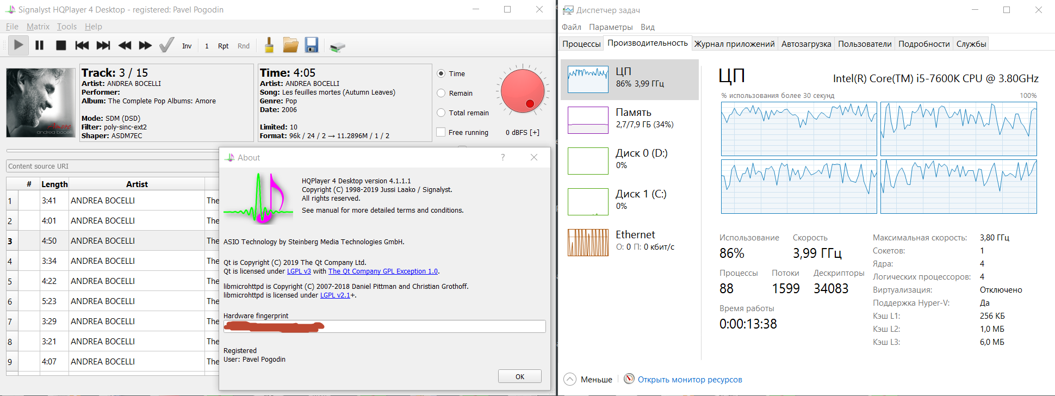Fast-forward the current track

(x=145, y=45)
